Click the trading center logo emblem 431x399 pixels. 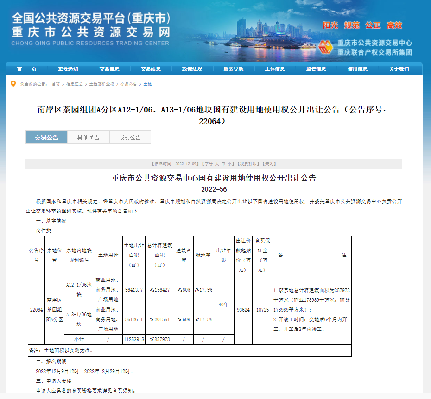(326, 47)
